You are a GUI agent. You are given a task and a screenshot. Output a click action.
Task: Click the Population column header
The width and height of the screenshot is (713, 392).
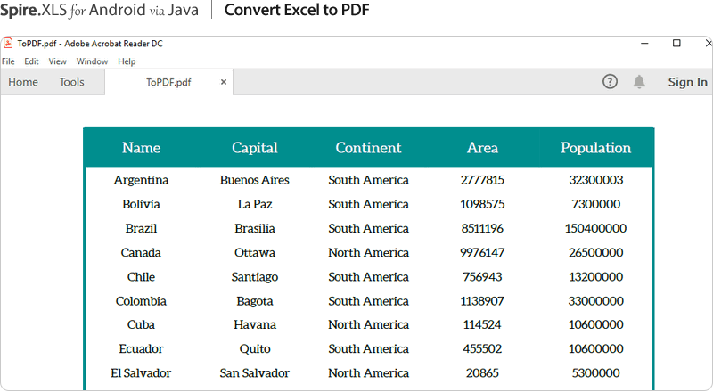pyautogui.click(x=595, y=148)
